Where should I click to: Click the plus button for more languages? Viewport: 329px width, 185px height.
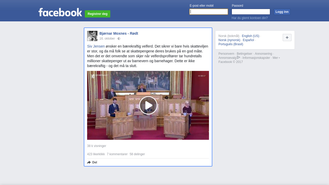click(x=287, y=38)
